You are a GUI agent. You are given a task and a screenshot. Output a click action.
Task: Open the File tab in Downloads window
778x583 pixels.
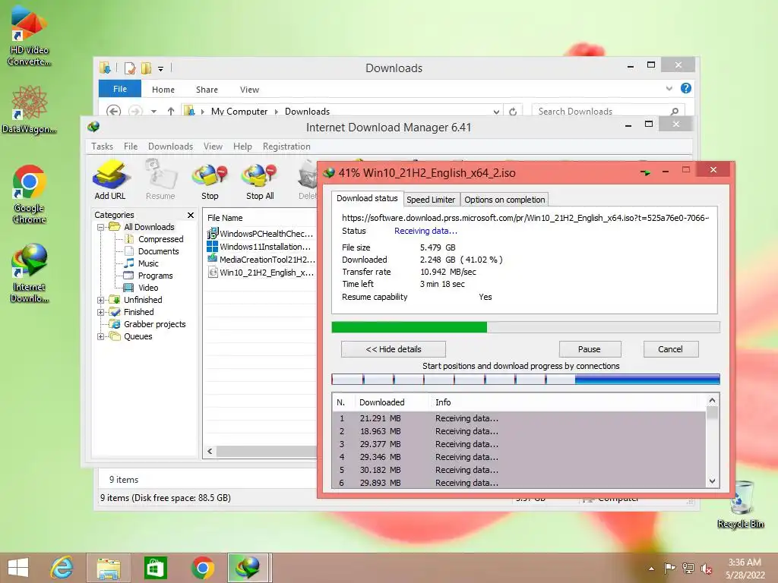(x=120, y=89)
